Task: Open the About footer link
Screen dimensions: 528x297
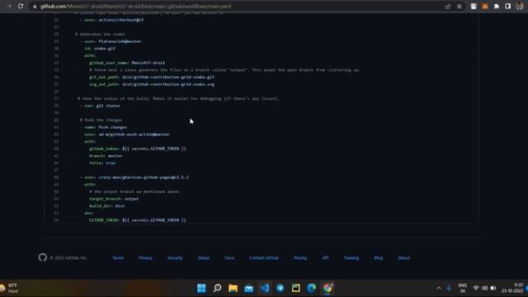Action: (x=403, y=258)
